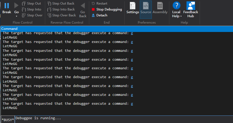Open the Local Help icon

[177, 5]
